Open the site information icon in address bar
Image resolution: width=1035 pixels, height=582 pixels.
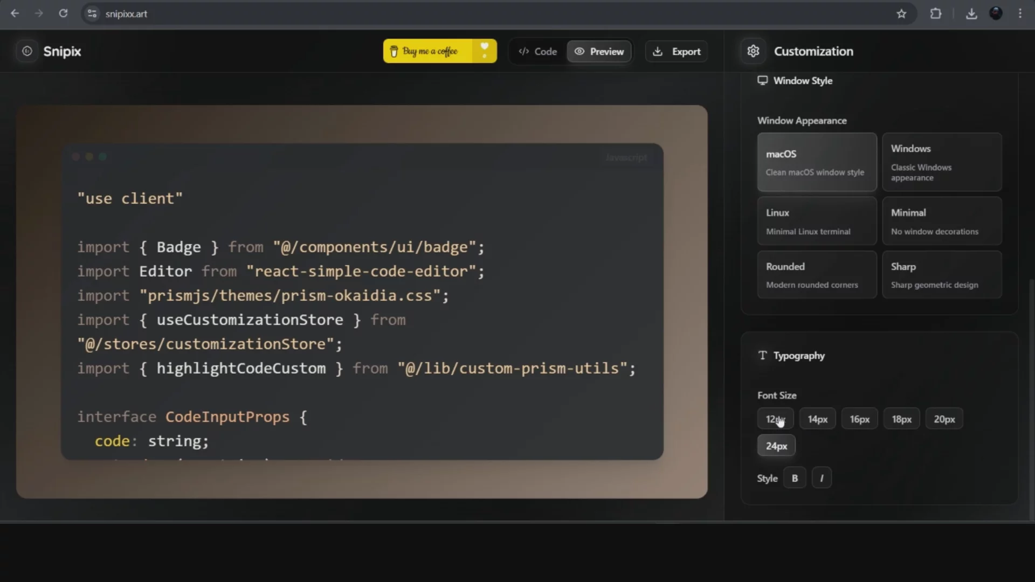pyautogui.click(x=92, y=14)
